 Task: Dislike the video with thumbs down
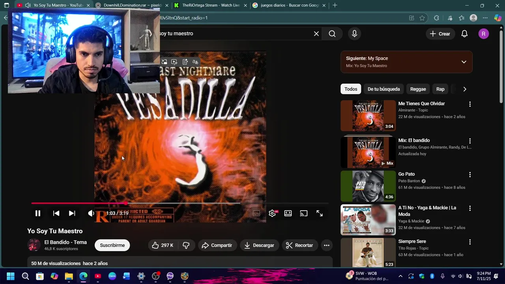pos(186,245)
